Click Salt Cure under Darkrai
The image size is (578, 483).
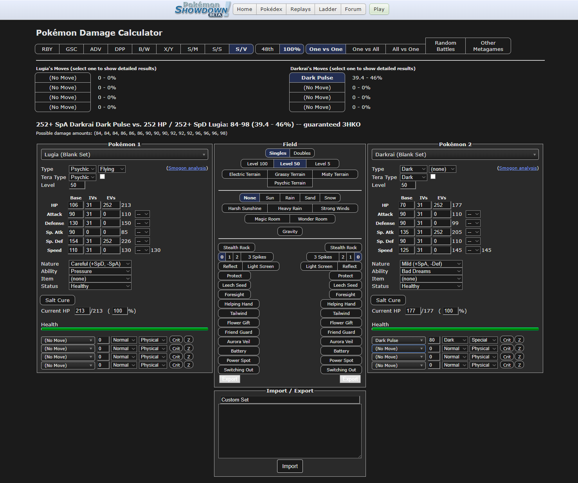pos(388,300)
